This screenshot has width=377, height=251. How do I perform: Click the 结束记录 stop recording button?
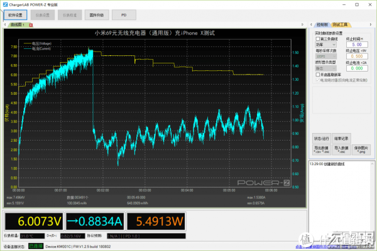tap(341, 139)
